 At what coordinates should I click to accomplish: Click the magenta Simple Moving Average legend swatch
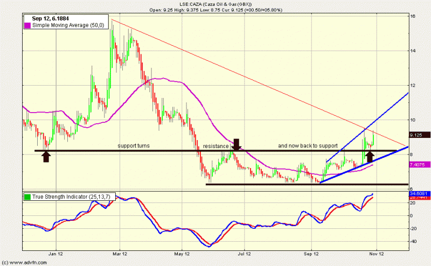click(x=28, y=25)
